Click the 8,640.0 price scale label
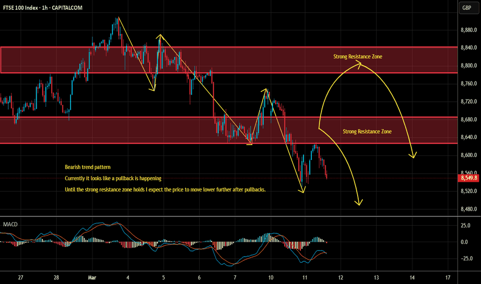Image resolution: width=481 pixels, height=284 pixels. (469, 137)
